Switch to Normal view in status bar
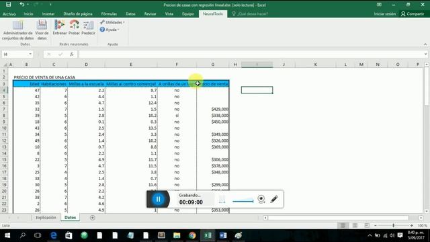Viewport: 430px width, 242px height. [x=343, y=226]
